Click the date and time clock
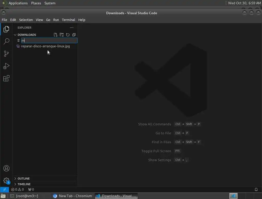Image resolution: width=262 pixels, height=199 pixels. (x=244, y=3)
